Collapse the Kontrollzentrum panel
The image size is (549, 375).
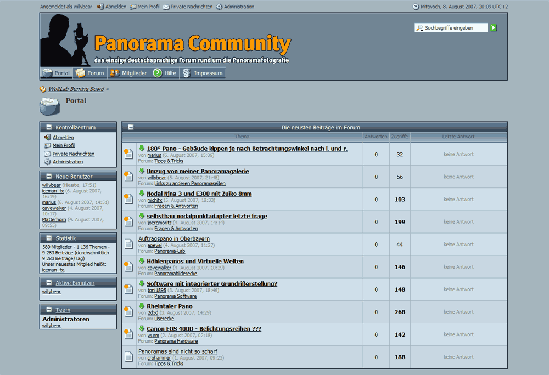[x=49, y=128]
